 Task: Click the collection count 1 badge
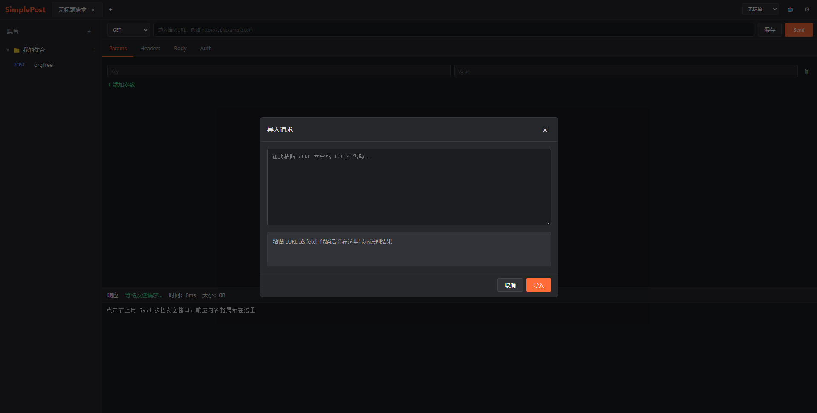(x=95, y=50)
